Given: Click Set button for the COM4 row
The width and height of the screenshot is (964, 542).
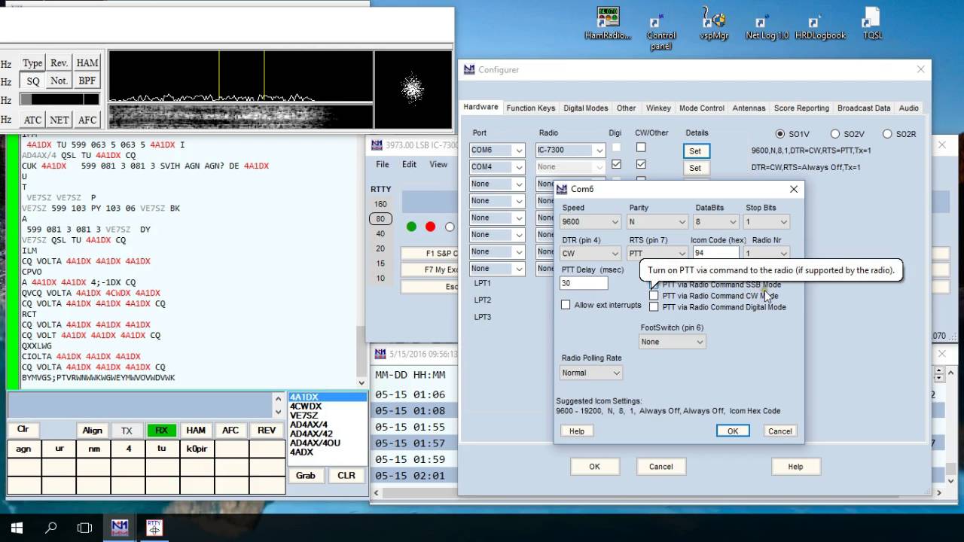Looking at the screenshot, I should pyautogui.click(x=695, y=168).
